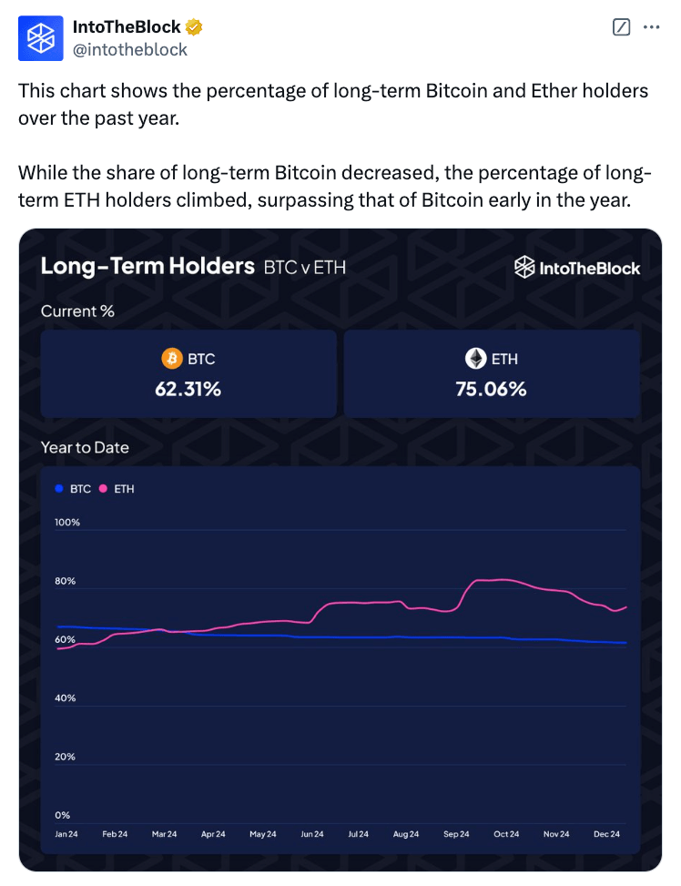Open the ellipsis more-options icon
This screenshot has width=681, height=886.
pos(653,27)
